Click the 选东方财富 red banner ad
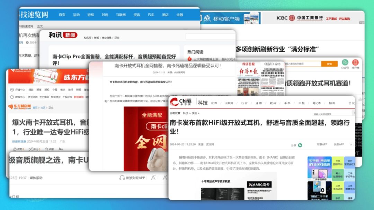 49,76
